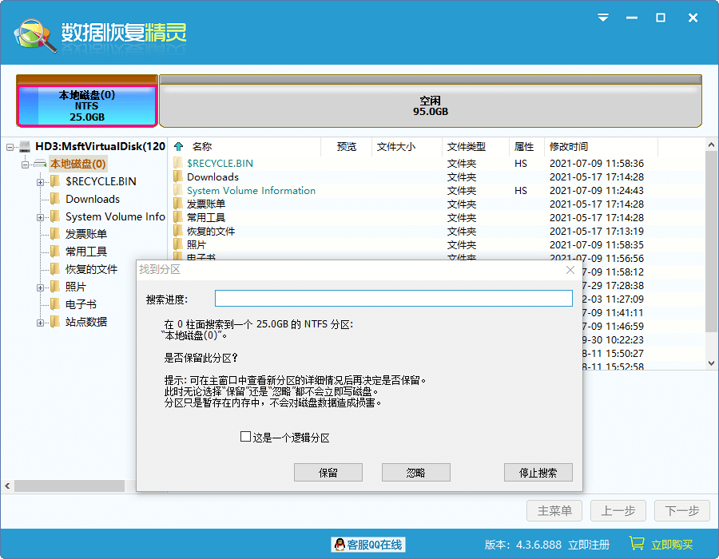The height and width of the screenshot is (559, 719).
Task: Click the vertical scrollbar's down arrow
Action: click(710, 361)
